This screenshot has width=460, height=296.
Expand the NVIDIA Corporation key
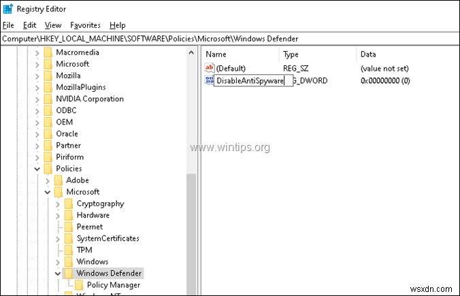[x=37, y=99]
